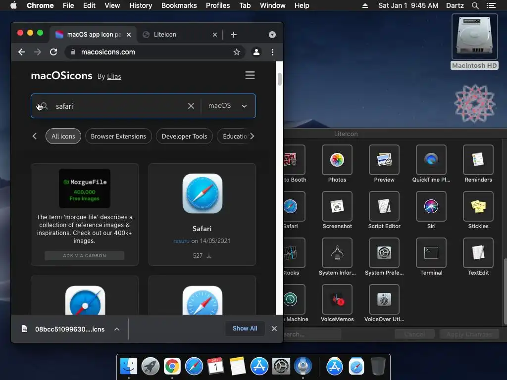Open the Macintosh HD desktop drive
Viewport: 507px width, 380px height.
tap(474, 42)
